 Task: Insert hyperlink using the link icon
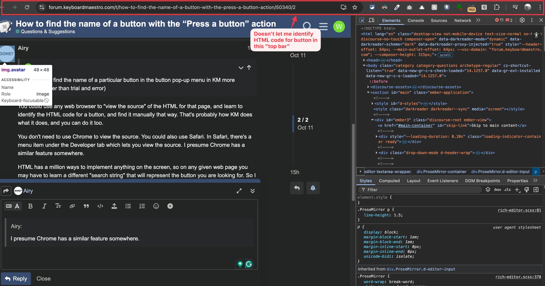[72, 206]
